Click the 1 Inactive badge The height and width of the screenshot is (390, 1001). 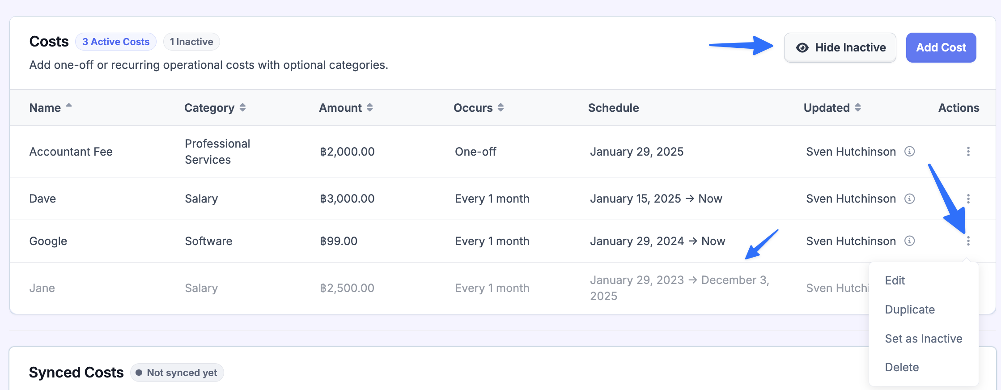point(191,42)
